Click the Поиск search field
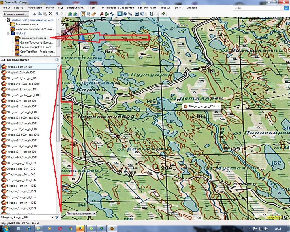 258,8
